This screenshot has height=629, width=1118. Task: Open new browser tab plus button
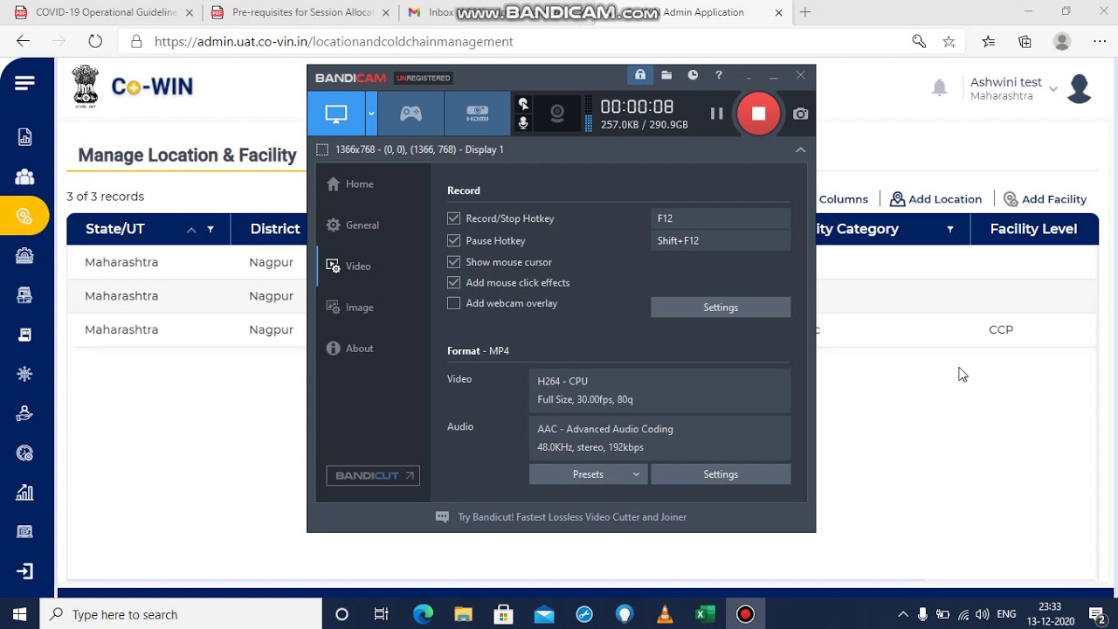pyautogui.click(x=805, y=12)
